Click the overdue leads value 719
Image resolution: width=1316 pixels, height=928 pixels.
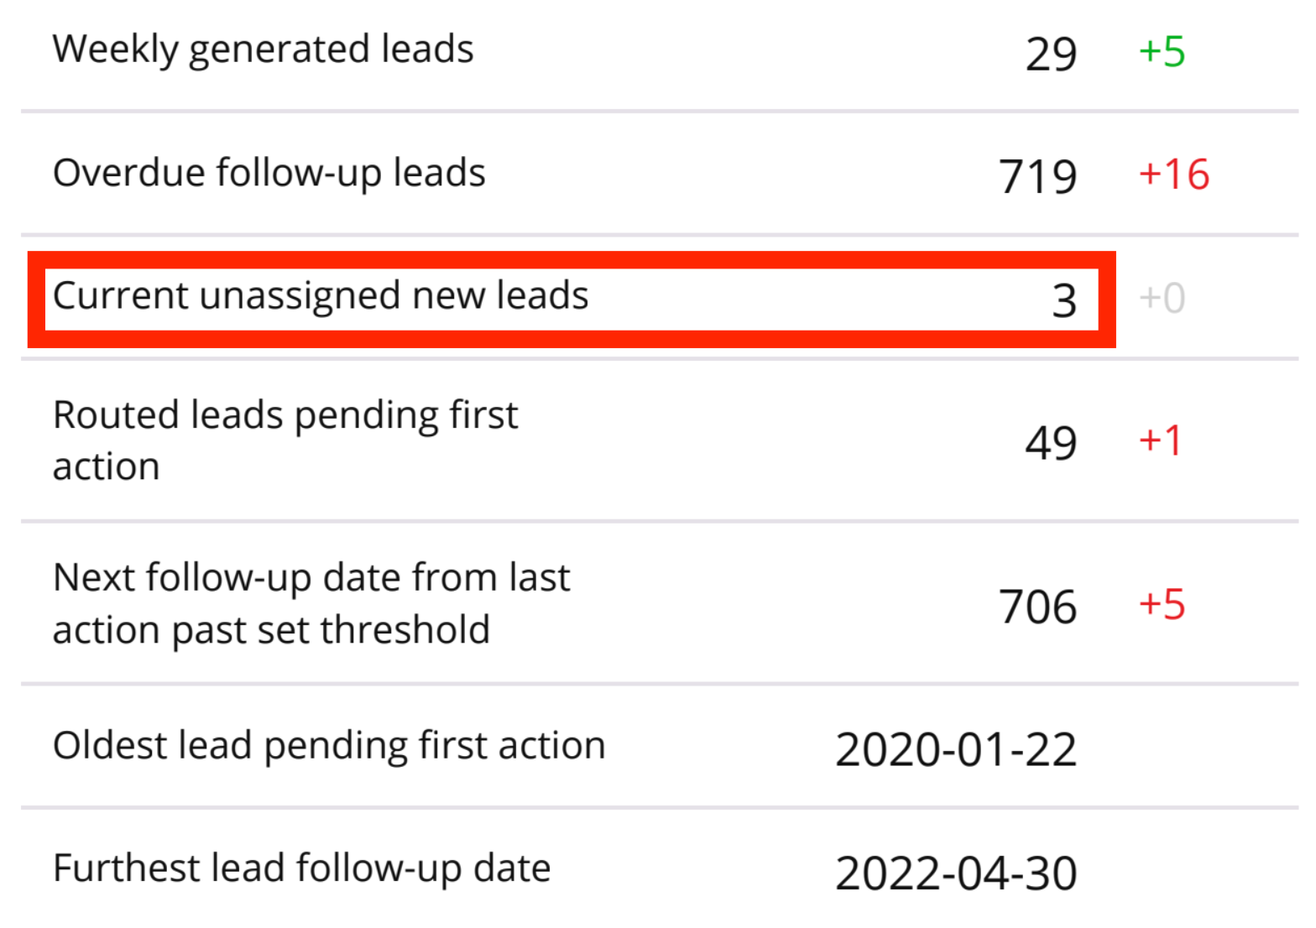(x=1037, y=177)
